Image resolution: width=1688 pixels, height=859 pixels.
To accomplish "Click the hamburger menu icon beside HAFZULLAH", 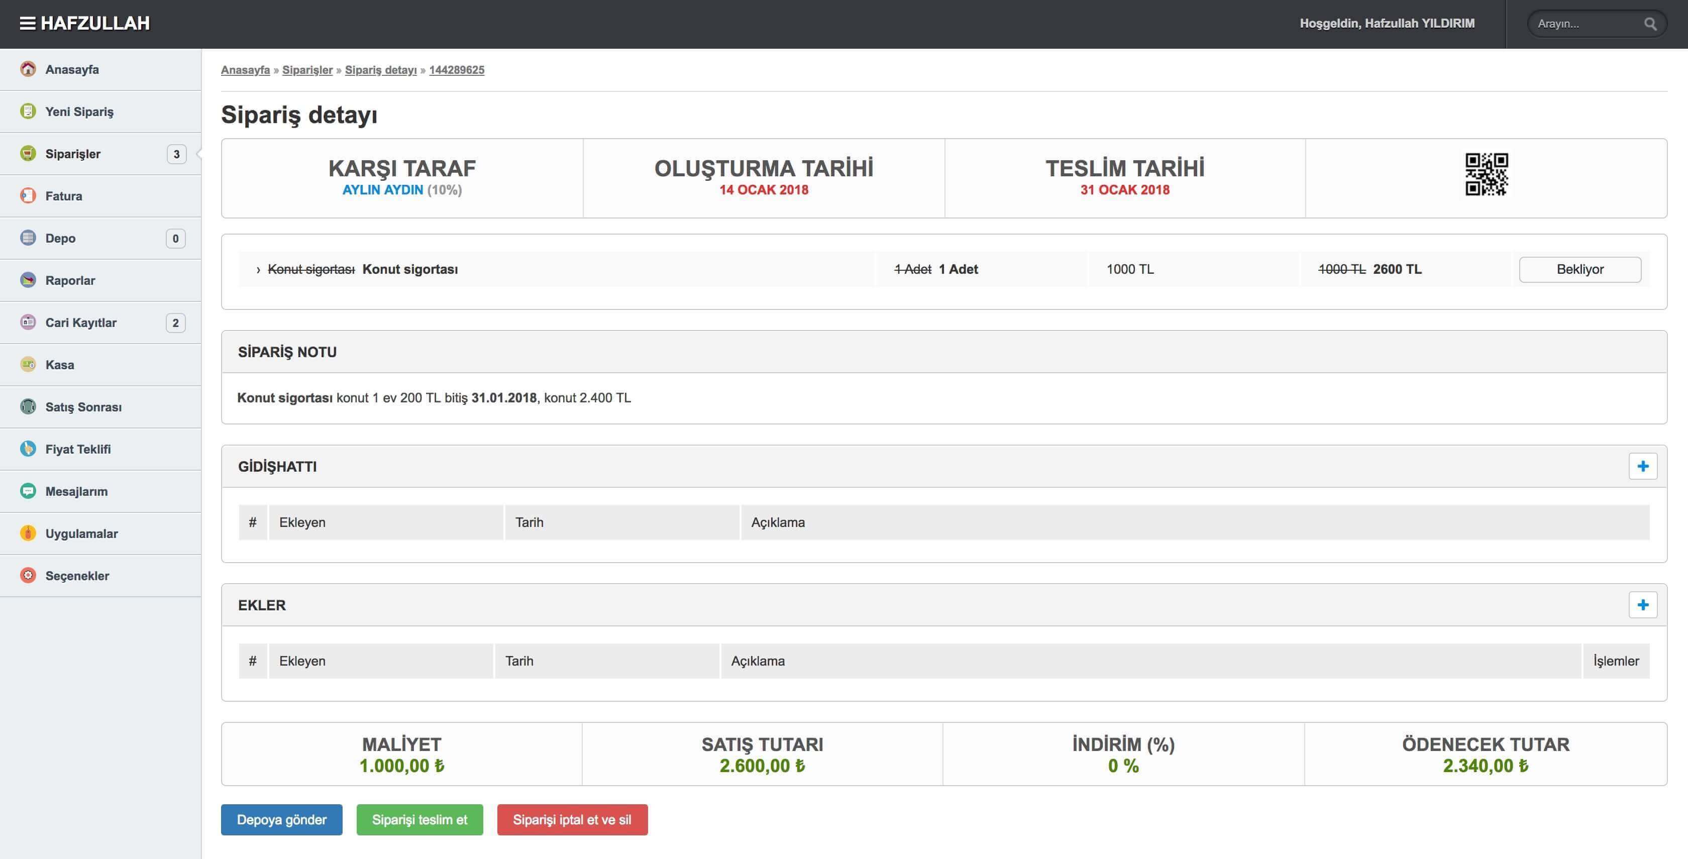I will pos(28,24).
